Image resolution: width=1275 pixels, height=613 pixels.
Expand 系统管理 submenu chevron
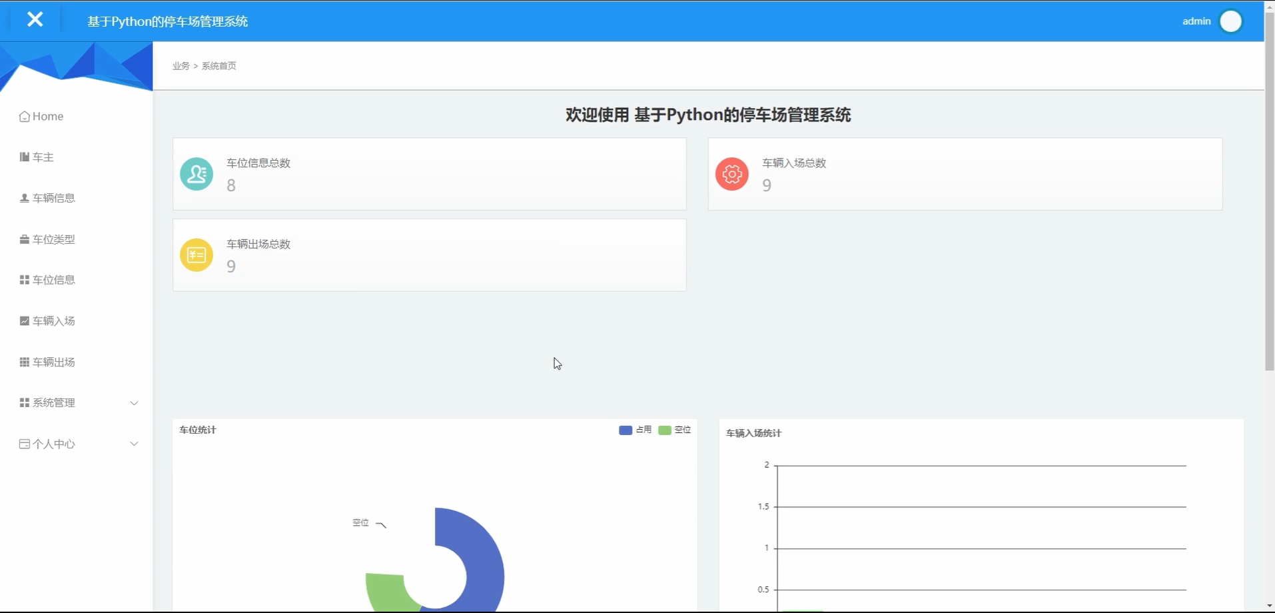coord(134,403)
